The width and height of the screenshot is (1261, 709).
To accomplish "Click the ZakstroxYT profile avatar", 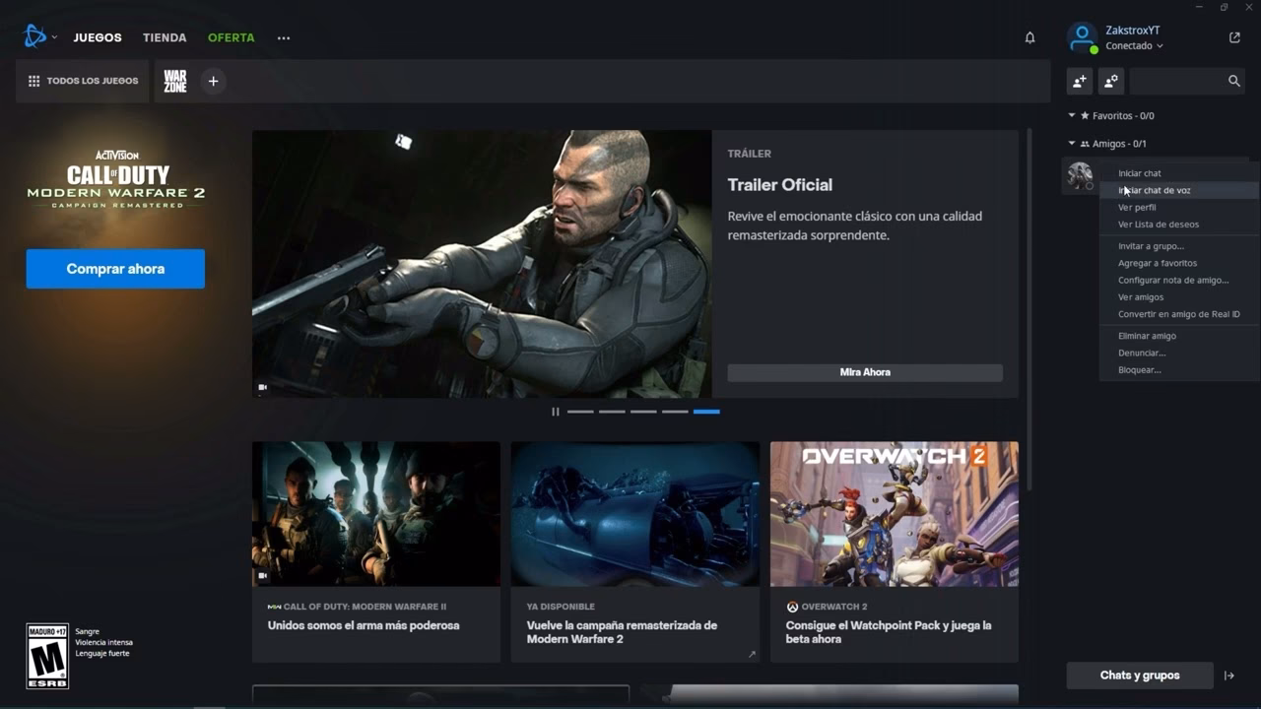I will tap(1082, 37).
